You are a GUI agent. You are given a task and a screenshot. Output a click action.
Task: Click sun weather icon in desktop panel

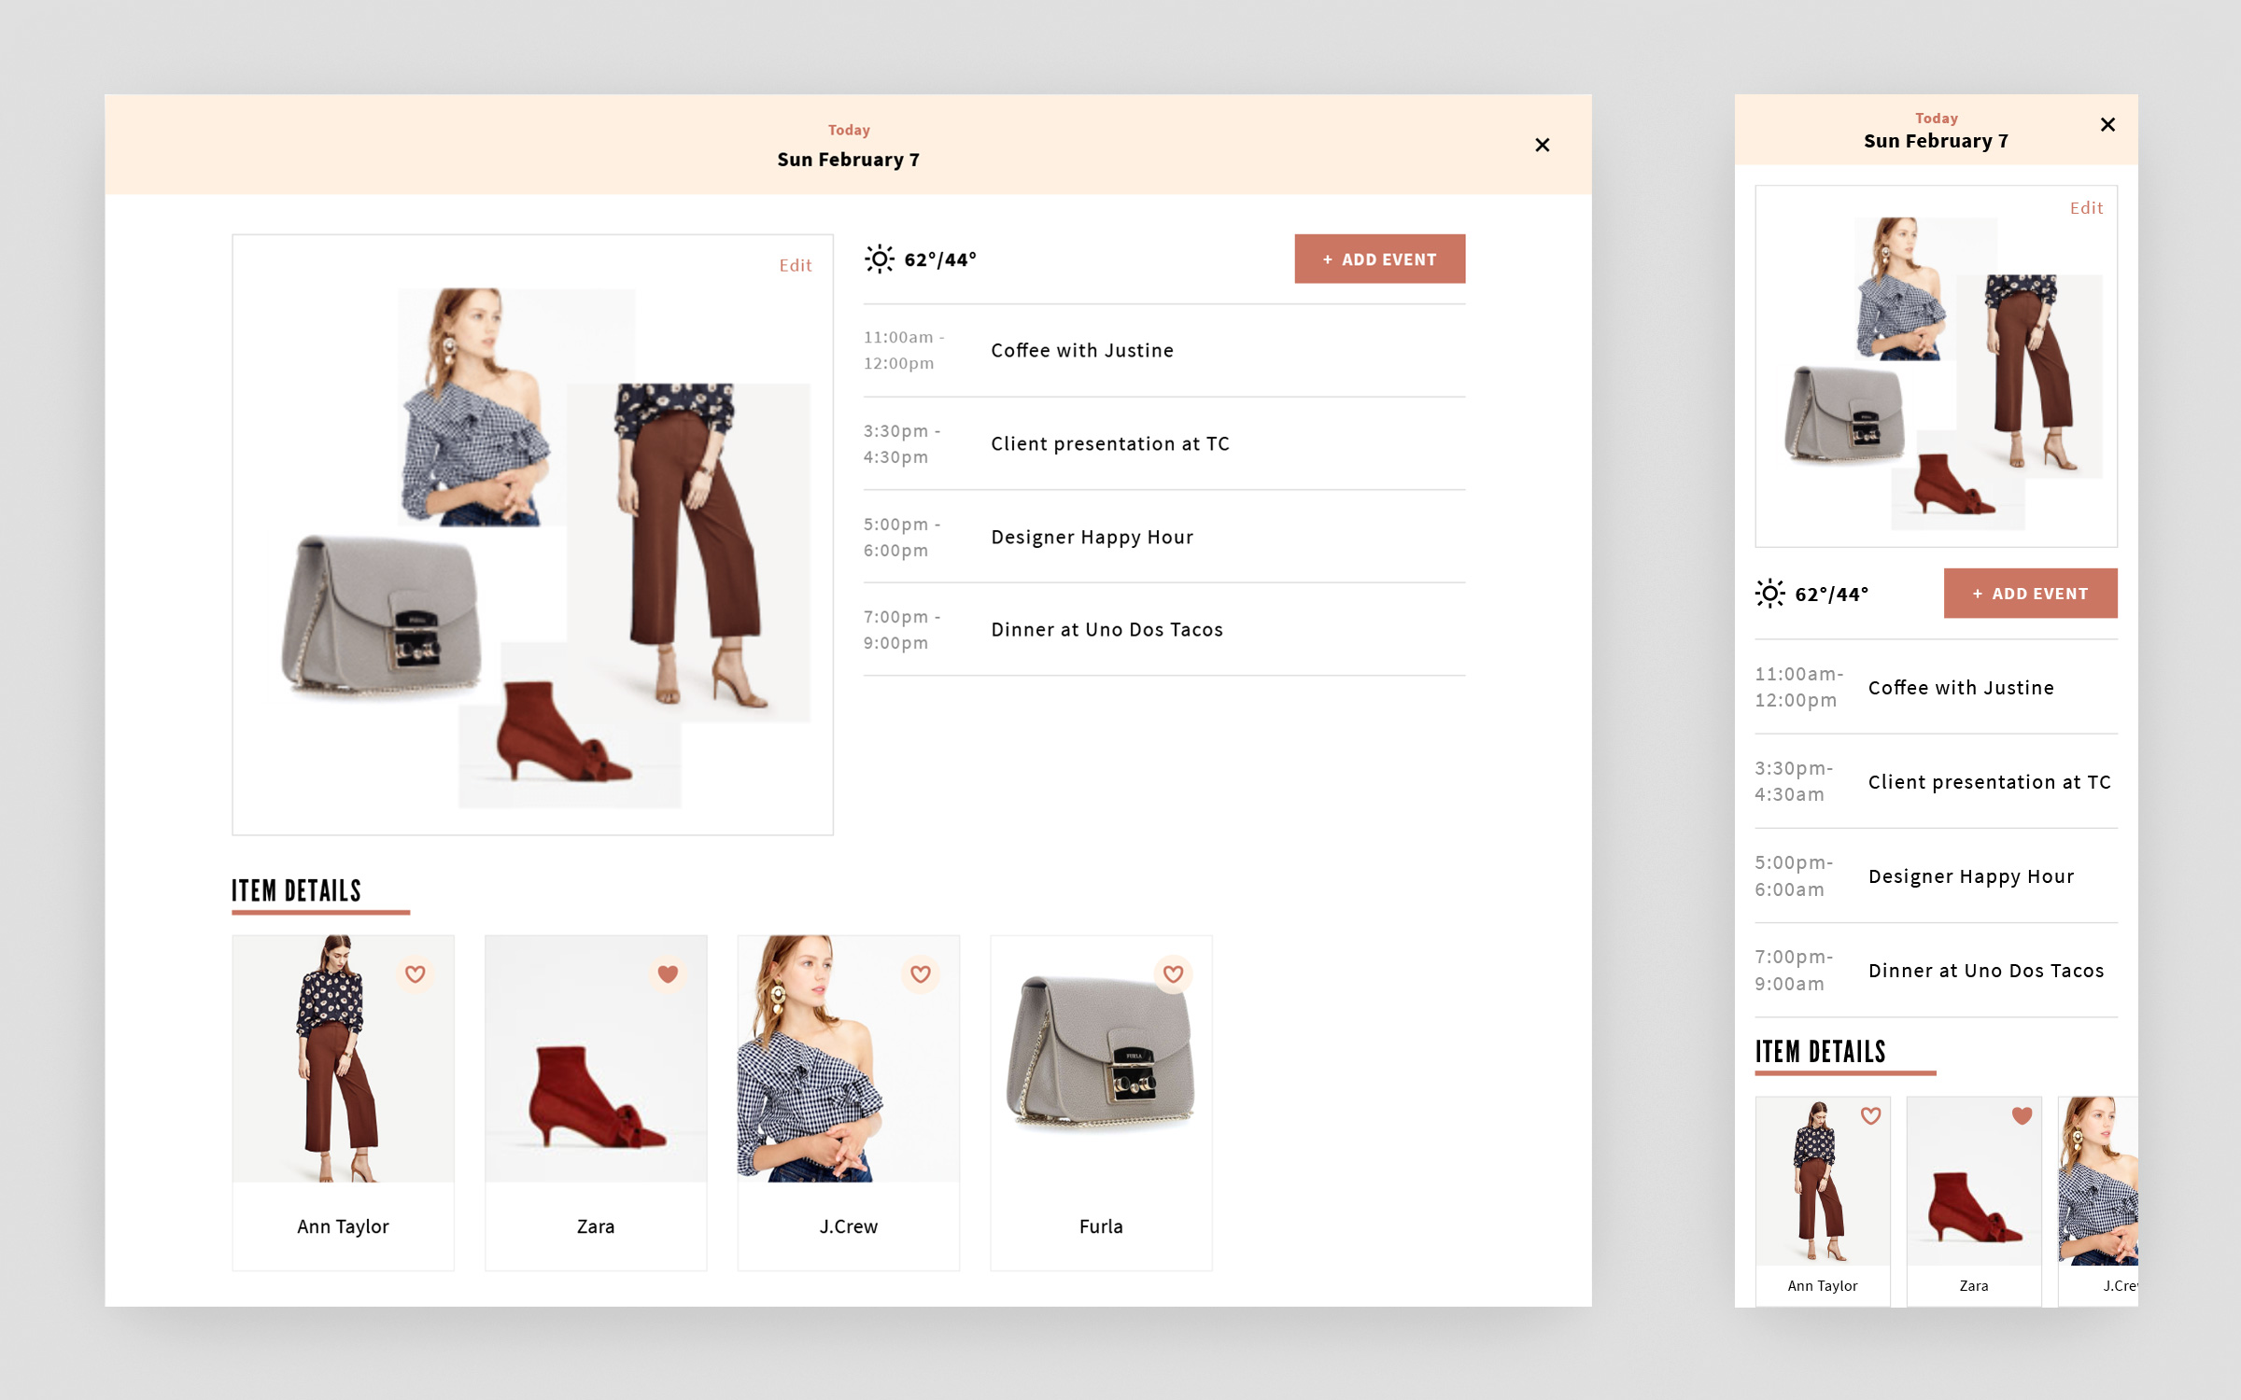tap(879, 259)
